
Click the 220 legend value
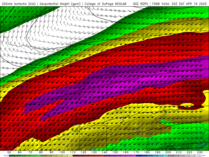[x=189, y=152]
